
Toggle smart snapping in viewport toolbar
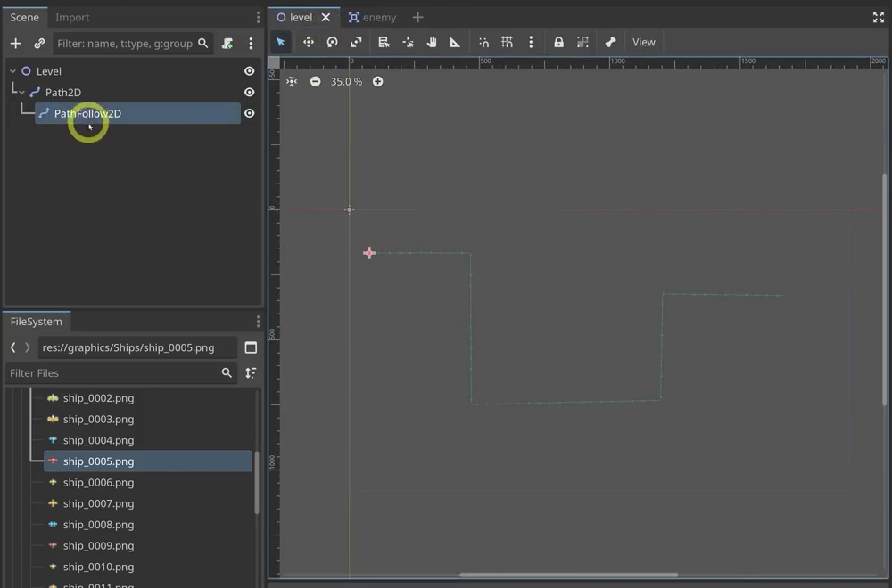pos(483,42)
